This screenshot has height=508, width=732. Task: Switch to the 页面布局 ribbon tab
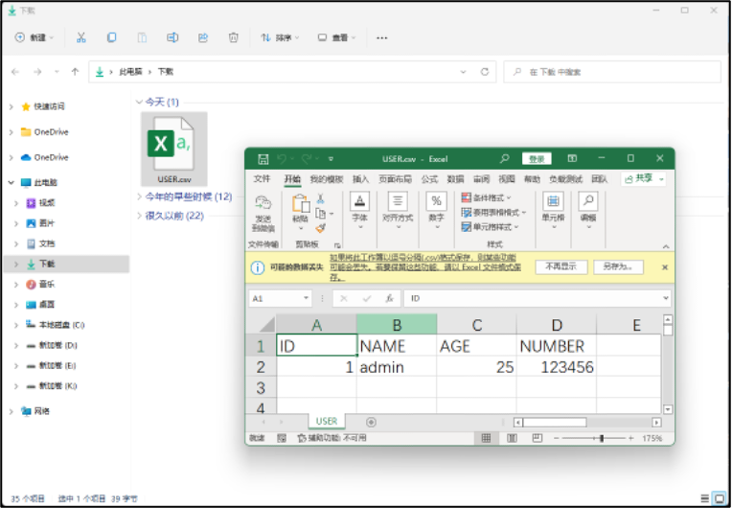pos(395,179)
